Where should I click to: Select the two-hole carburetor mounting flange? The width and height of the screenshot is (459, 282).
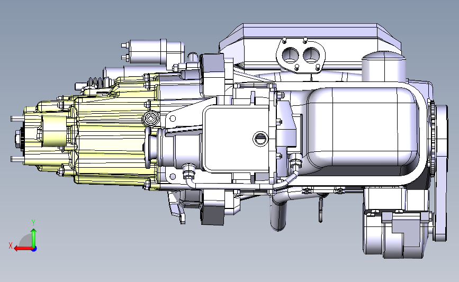pyautogui.click(x=301, y=56)
